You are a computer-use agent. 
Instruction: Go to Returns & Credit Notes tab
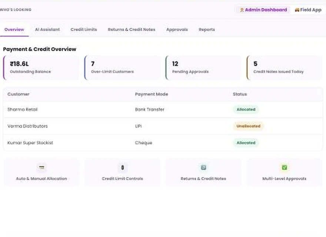pyautogui.click(x=132, y=30)
